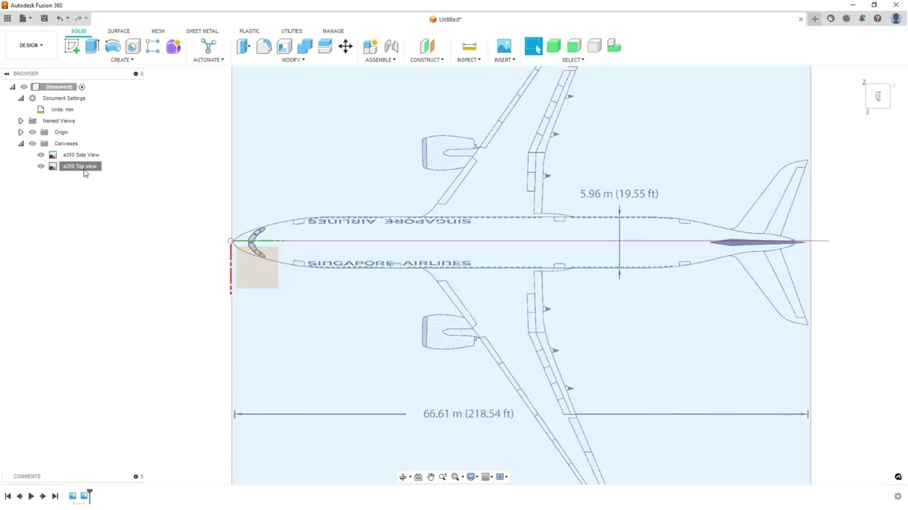This screenshot has width=908, height=510.
Task: Toggle visibility of (Unsaved) root component
Action: (x=24, y=86)
